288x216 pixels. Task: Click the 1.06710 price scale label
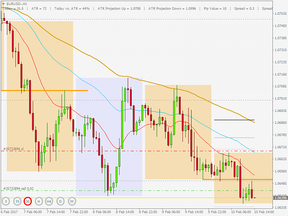(x=281, y=147)
